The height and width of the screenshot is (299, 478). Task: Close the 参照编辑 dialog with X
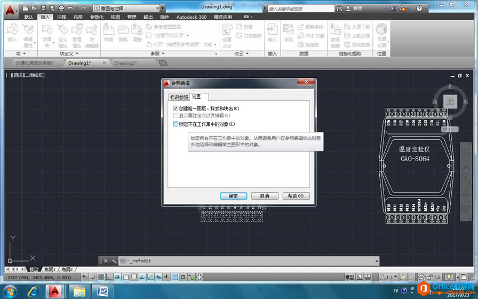(306, 82)
